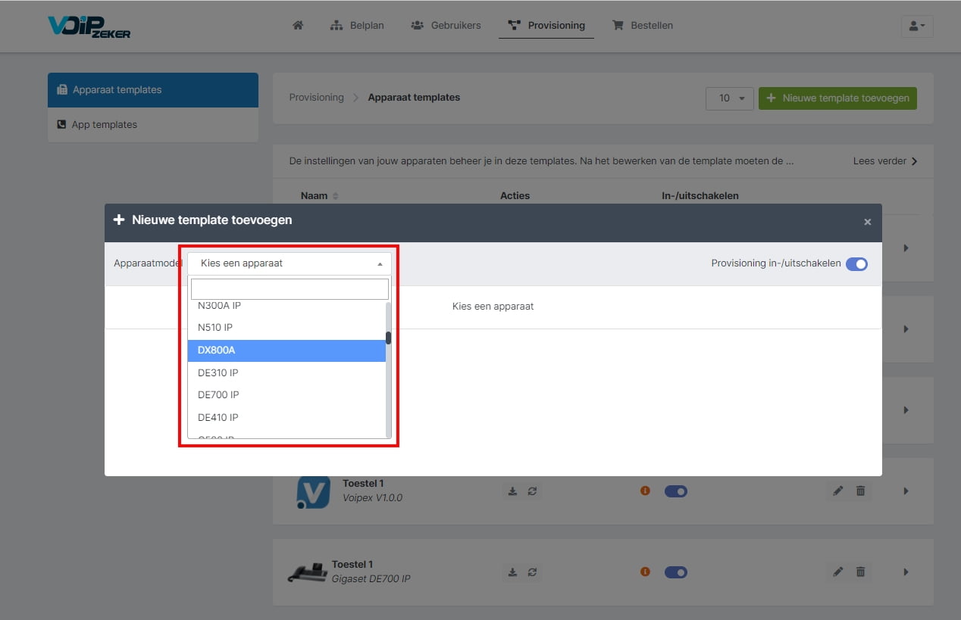Download config for Gigaset DE700 IP
Viewport: 961px width, 620px height.
[512, 572]
